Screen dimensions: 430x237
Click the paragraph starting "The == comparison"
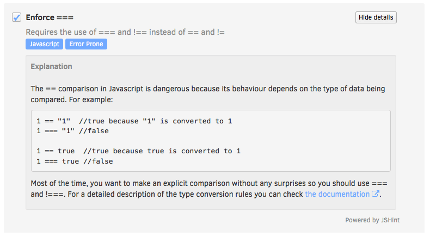point(207,89)
